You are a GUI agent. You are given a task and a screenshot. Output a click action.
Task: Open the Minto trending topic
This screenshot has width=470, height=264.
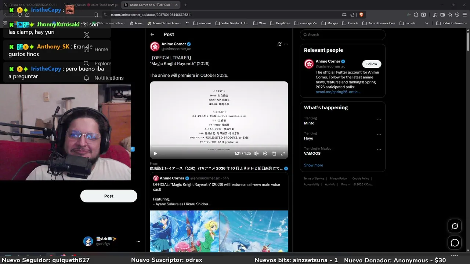click(309, 123)
